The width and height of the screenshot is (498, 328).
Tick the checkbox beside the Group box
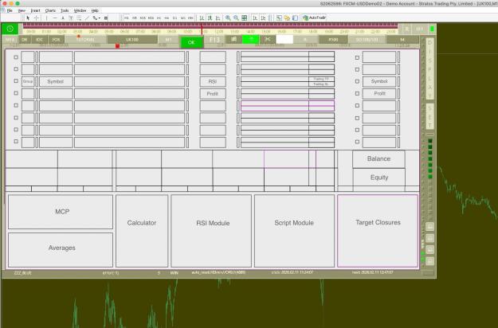16,81
